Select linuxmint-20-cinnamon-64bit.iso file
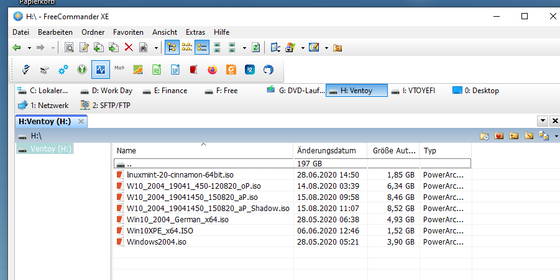Image resolution: width=560 pixels, height=280 pixels. [180, 175]
